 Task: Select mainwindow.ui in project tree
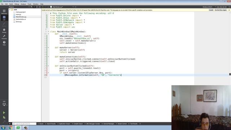[21, 19]
